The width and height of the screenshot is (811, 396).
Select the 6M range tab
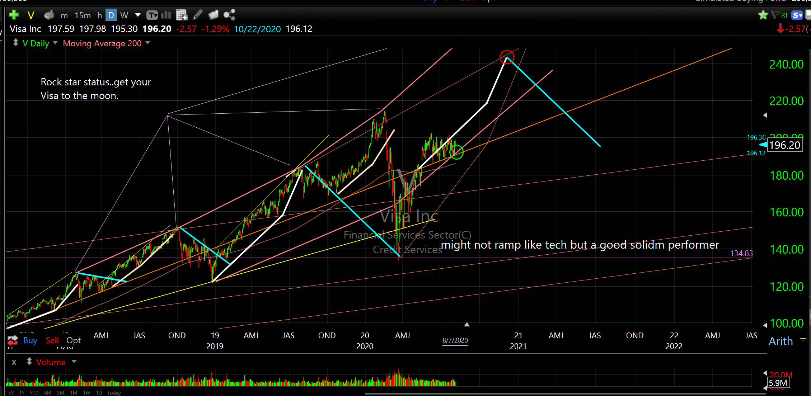click(x=47, y=393)
